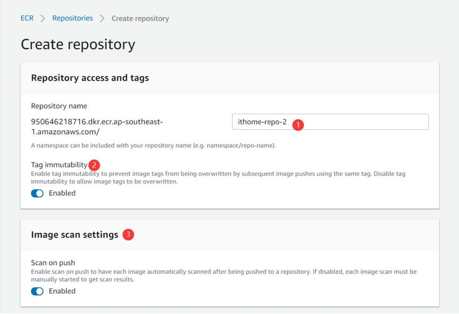
Task: Click the repository URI prefix text
Action: [x=96, y=126]
